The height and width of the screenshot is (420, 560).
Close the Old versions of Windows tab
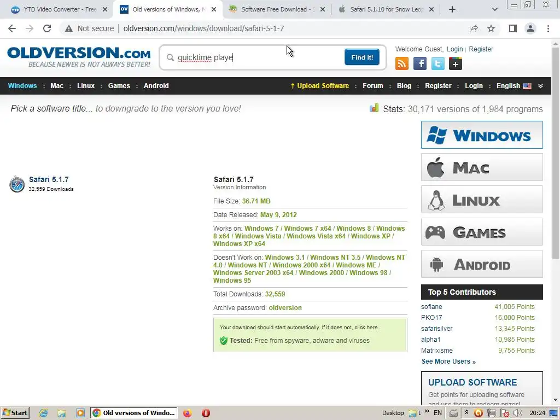pyautogui.click(x=214, y=9)
